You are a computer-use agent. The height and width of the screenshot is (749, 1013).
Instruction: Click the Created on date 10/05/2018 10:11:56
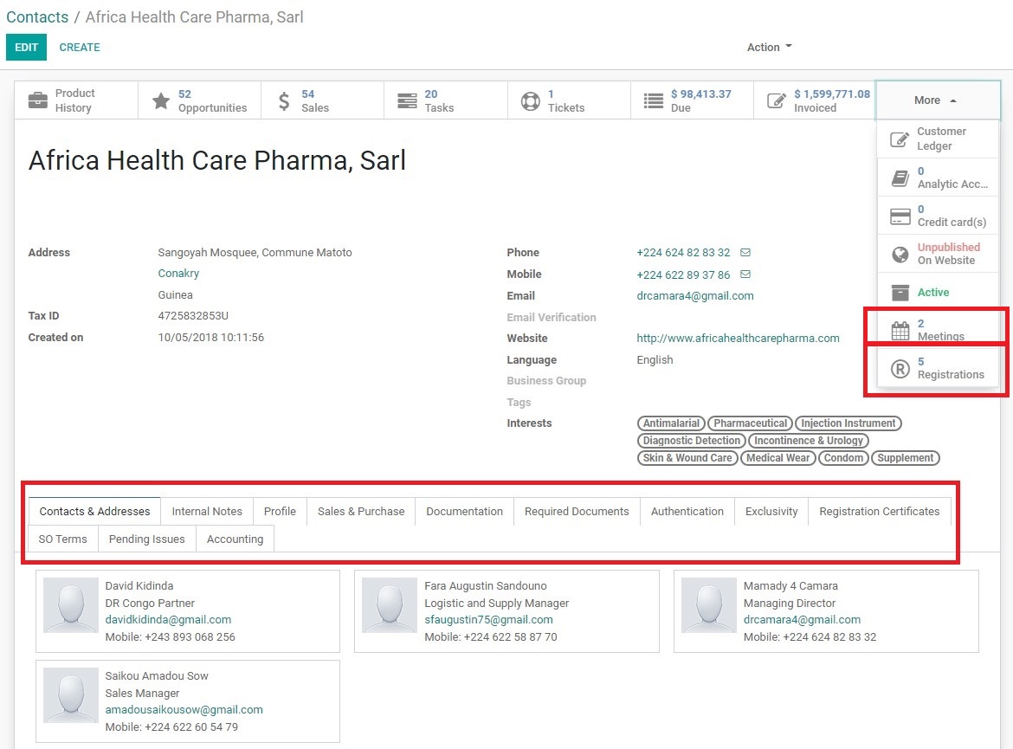210,338
